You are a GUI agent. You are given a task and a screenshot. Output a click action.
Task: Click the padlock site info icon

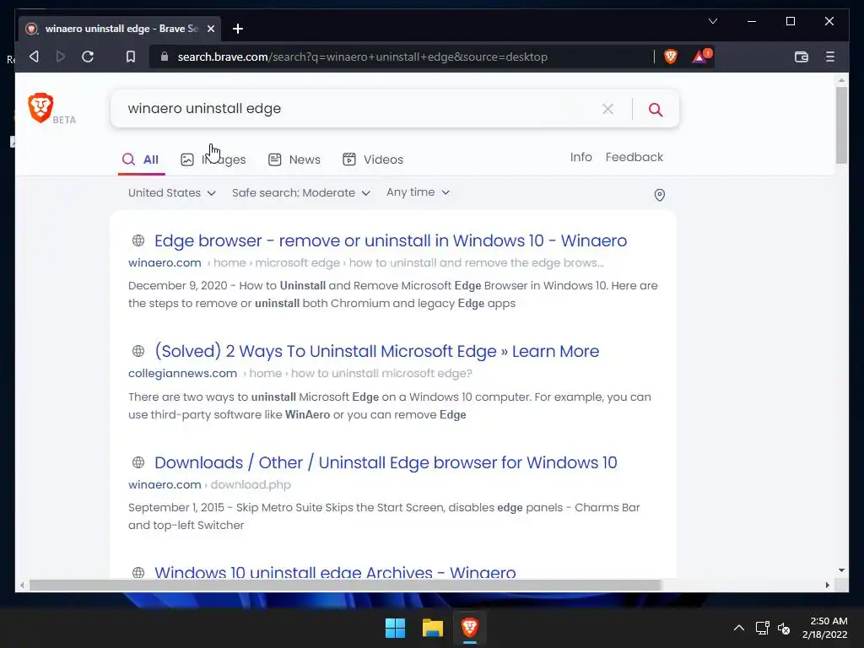coord(164,57)
